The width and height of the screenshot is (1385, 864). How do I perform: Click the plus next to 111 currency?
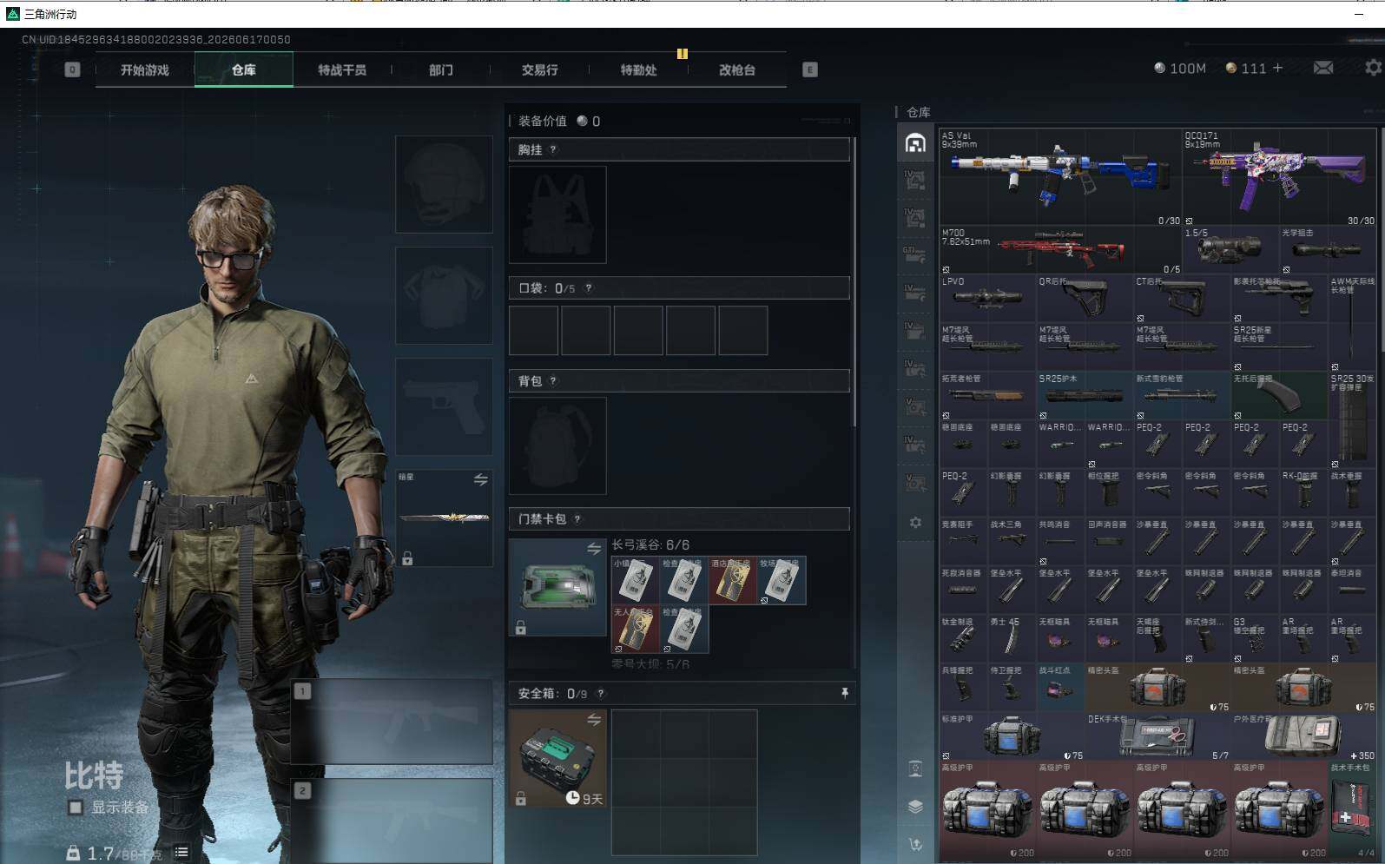click(x=1277, y=68)
